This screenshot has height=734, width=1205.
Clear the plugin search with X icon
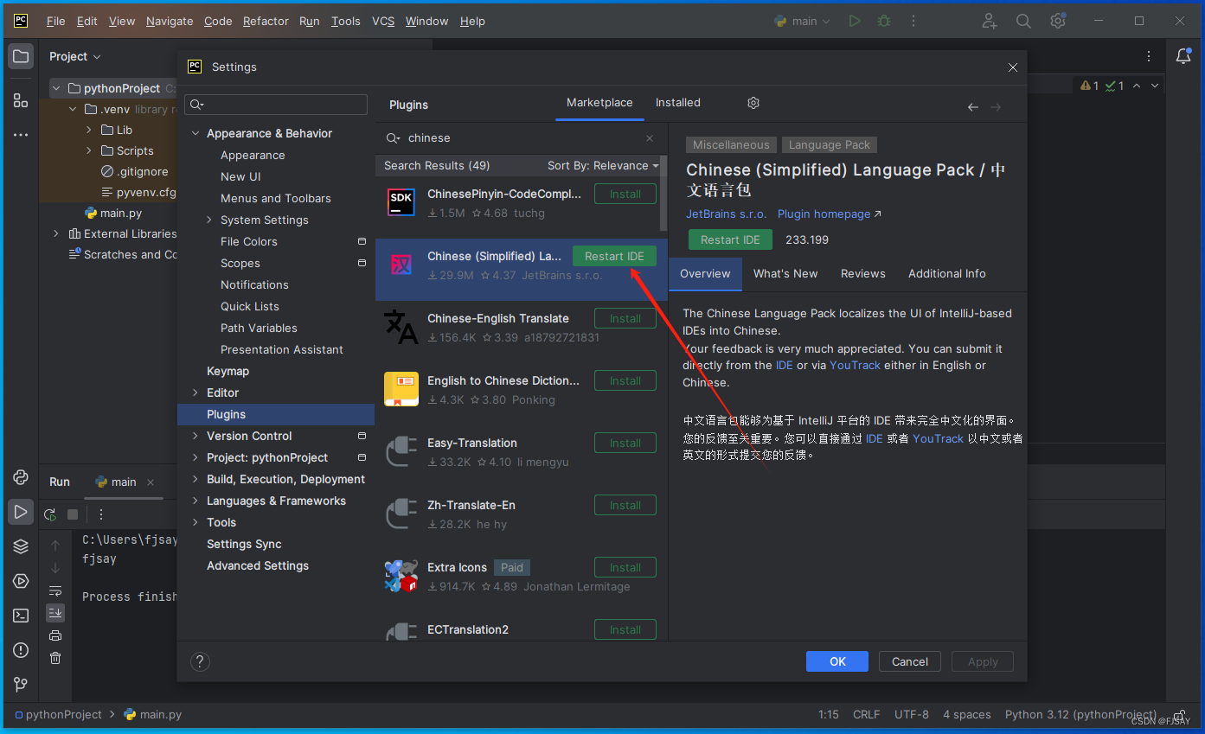pos(650,138)
